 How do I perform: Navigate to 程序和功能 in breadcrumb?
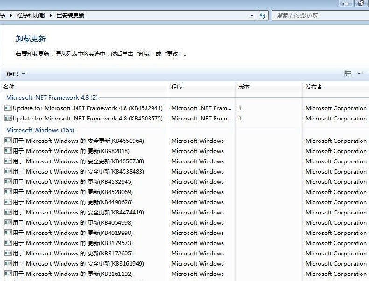[x=31, y=15]
